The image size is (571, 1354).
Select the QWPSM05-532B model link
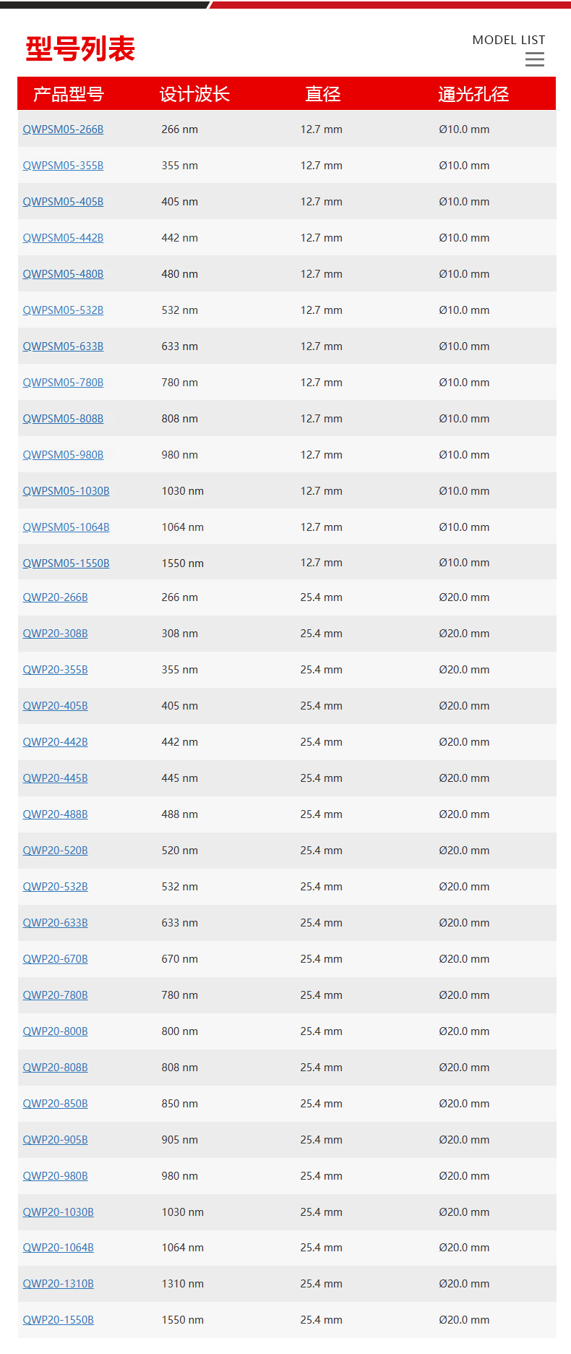tap(63, 310)
